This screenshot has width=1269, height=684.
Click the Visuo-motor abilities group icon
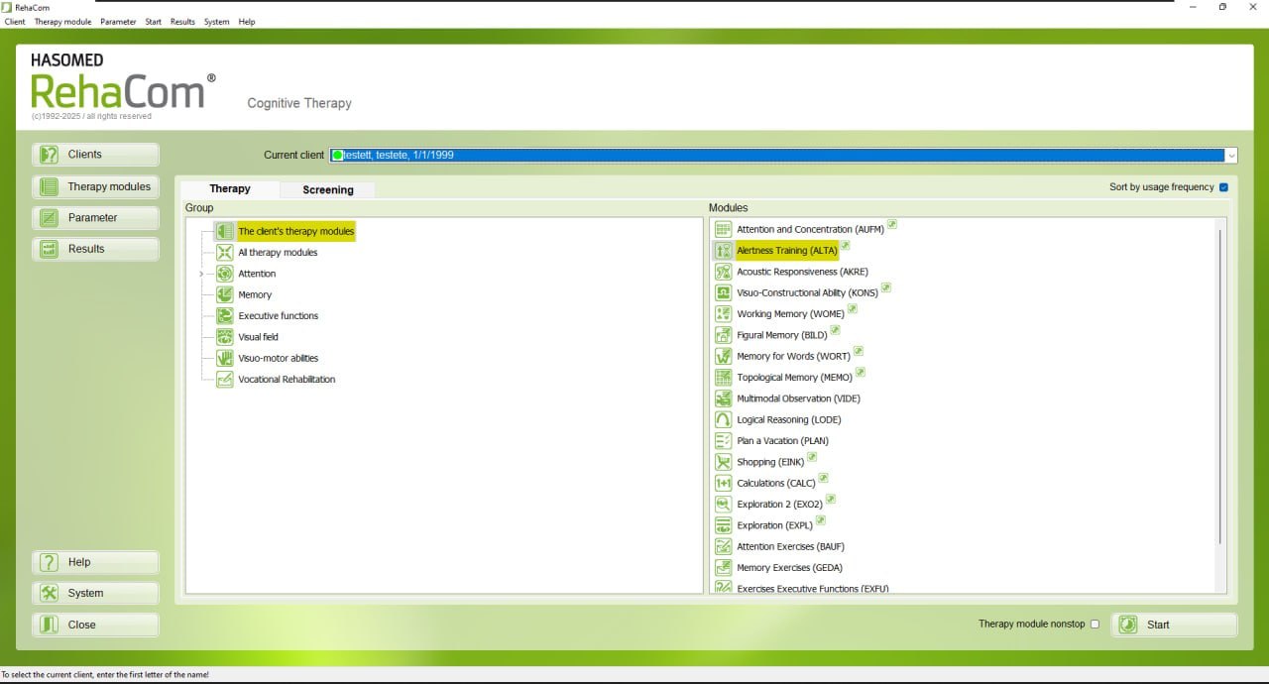(x=224, y=358)
